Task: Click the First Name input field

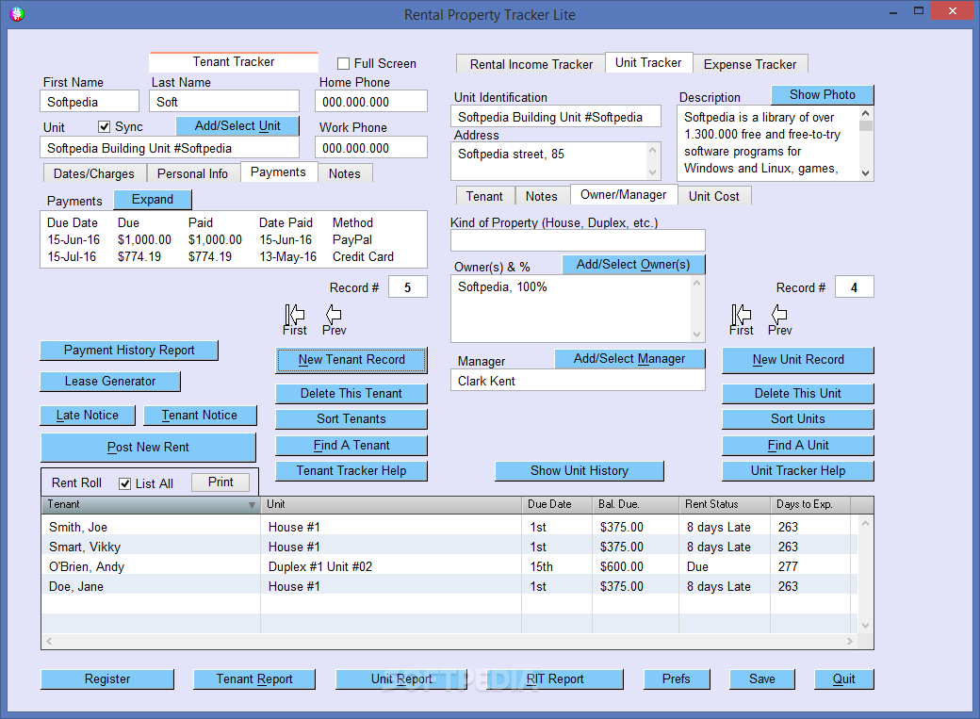Action: click(90, 102)
